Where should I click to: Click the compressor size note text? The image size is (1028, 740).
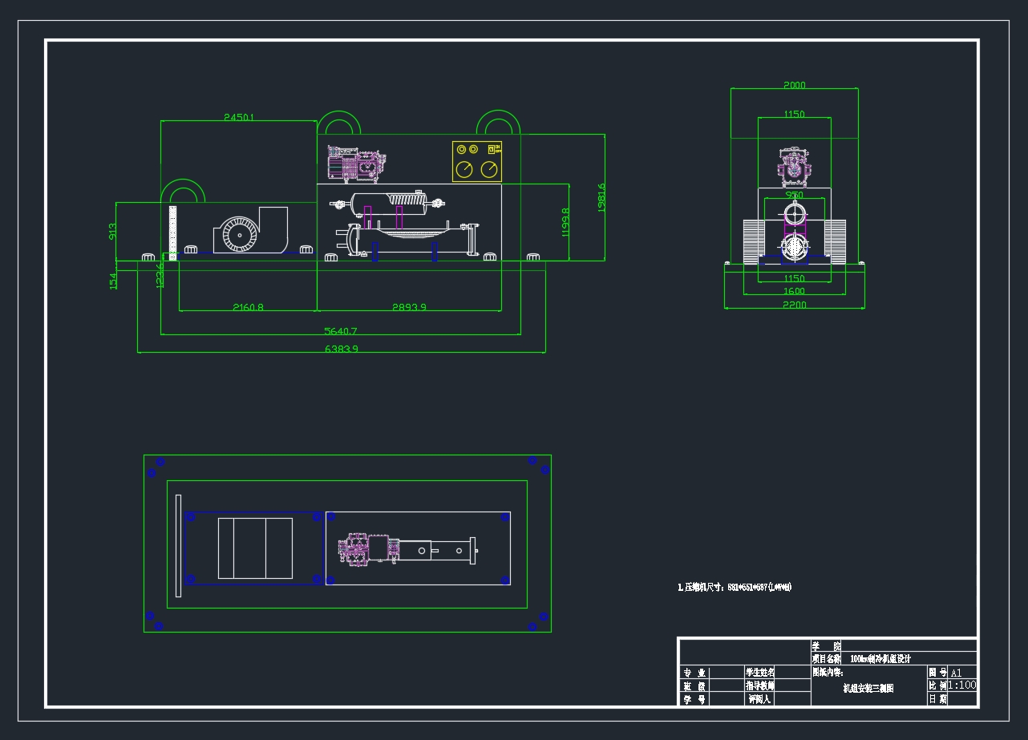(x=735, y=588)
